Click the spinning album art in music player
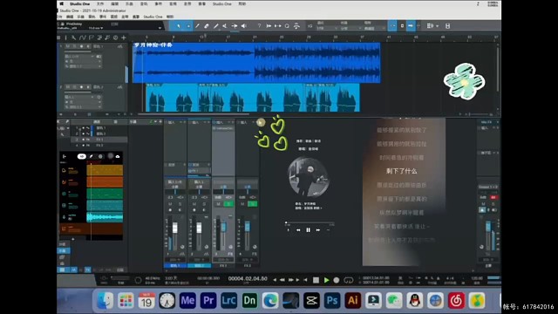 pyautogui.click(x=308, y=177)
